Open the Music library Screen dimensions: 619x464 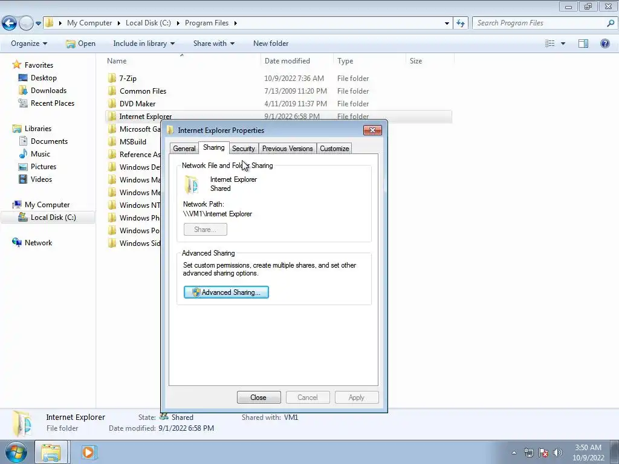pyautogui.click(x=34, y=154)
